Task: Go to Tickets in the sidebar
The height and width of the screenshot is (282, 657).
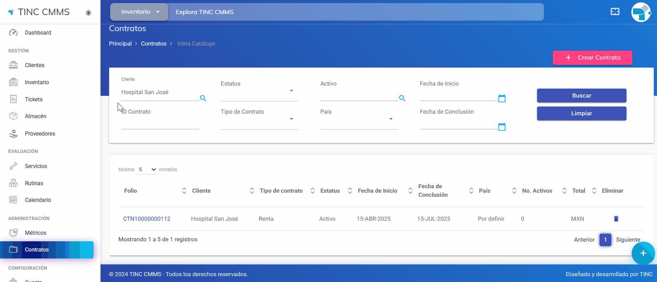Action: tap(34, 99)
